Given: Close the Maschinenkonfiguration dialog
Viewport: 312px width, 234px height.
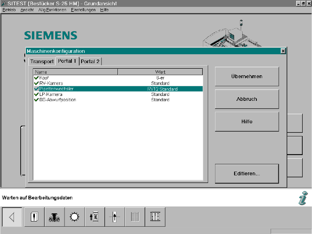Looking at the screenshot, I should click(283, 51).
